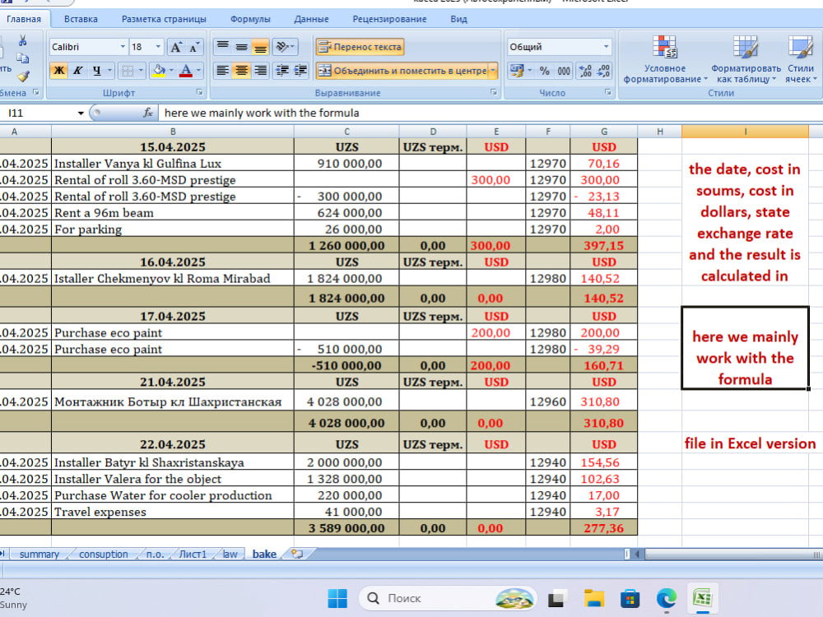The height and width of the screenshot is (617, 823).
Task: Open the font size 18 dropdown
Action: (x=158, y=47)
